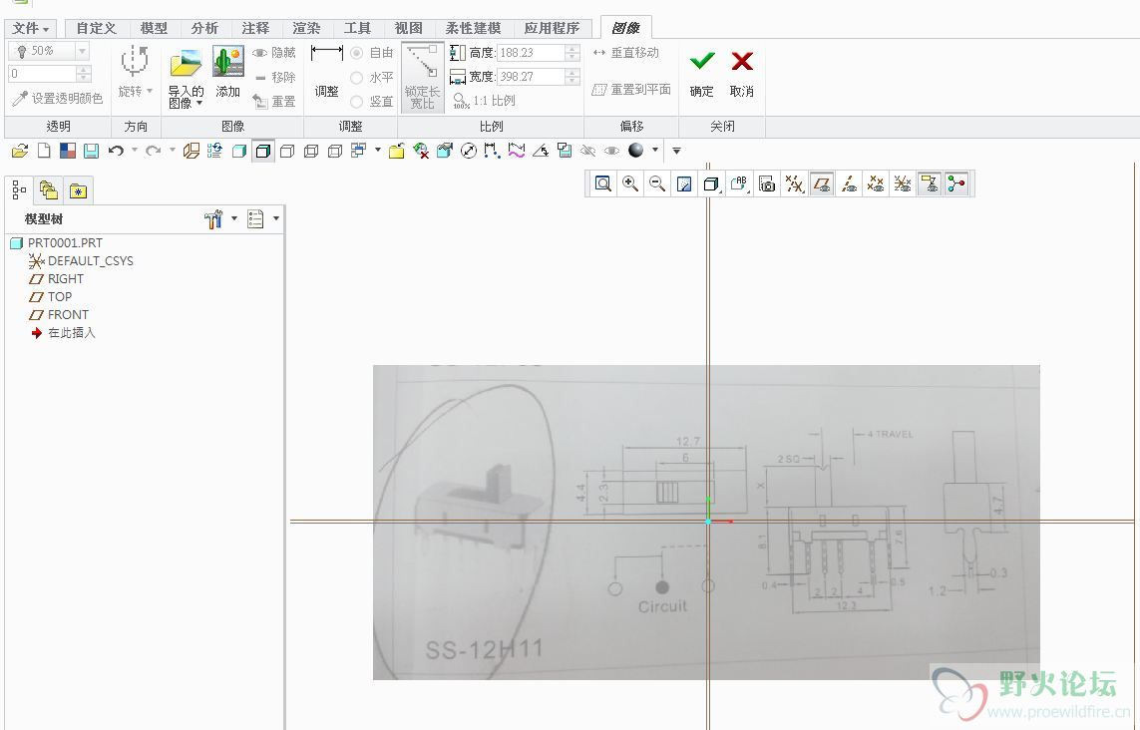The width and height of the screenshot is (1140, 730).
Task: Toggle coordinate system display
Action: [903, 183]
